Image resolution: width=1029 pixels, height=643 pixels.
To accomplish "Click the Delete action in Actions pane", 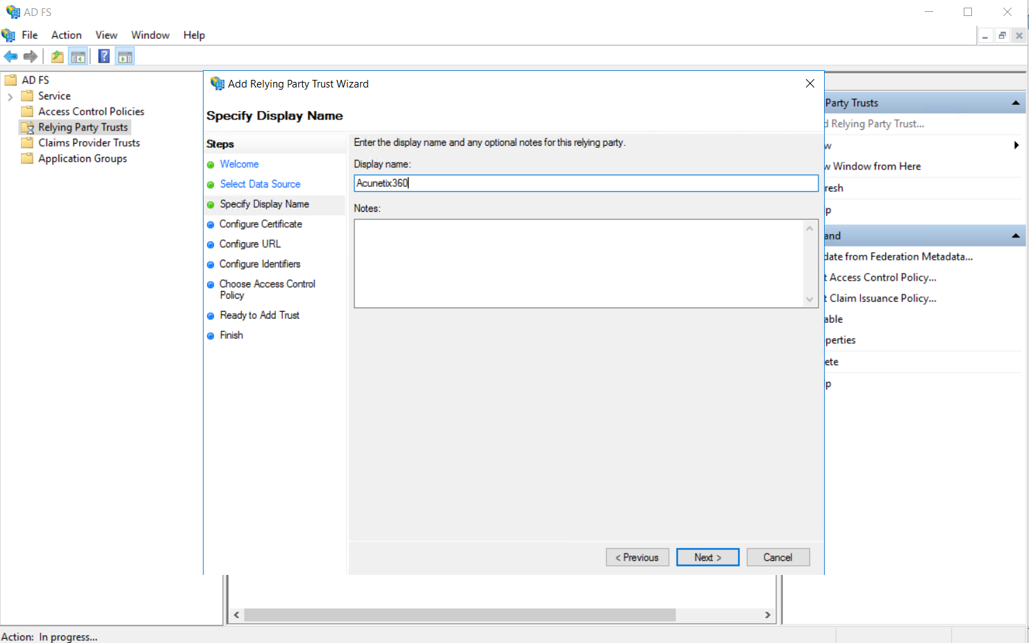I will coord(832,362).
